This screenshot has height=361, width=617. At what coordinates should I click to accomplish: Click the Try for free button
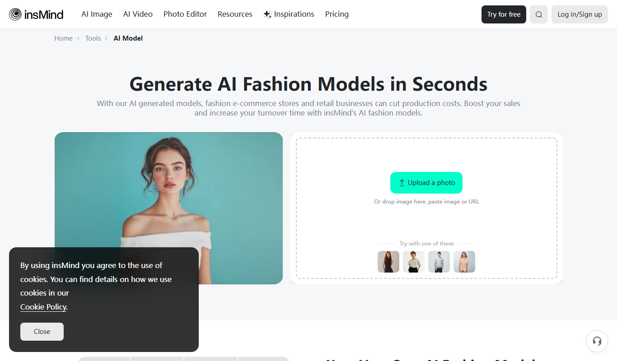[504, 14]
